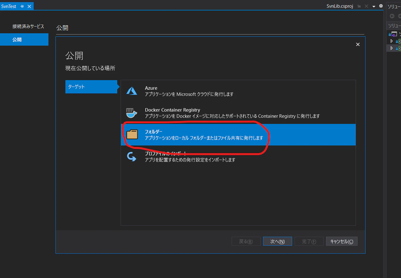Image resolution: width=401 pixels, height=278 pixels.
Task: Go back with the Solution Explorer arrow
Action: [x=392, y=16]
